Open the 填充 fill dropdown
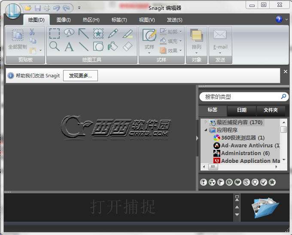The height and width of the screenshot is (235, 292). 171,41
